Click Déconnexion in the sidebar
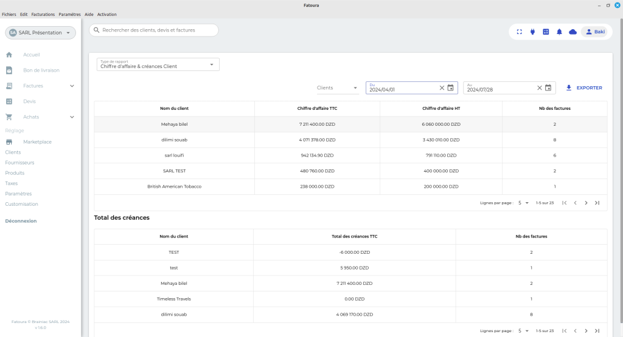Viewport: 623px width, 337px height. (21, 221)
